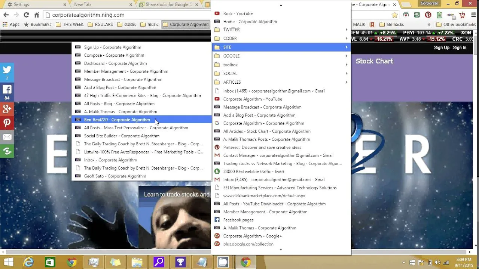Open Facebook pages bookmark
Viewport: 479px width, 269px height.
281,220
